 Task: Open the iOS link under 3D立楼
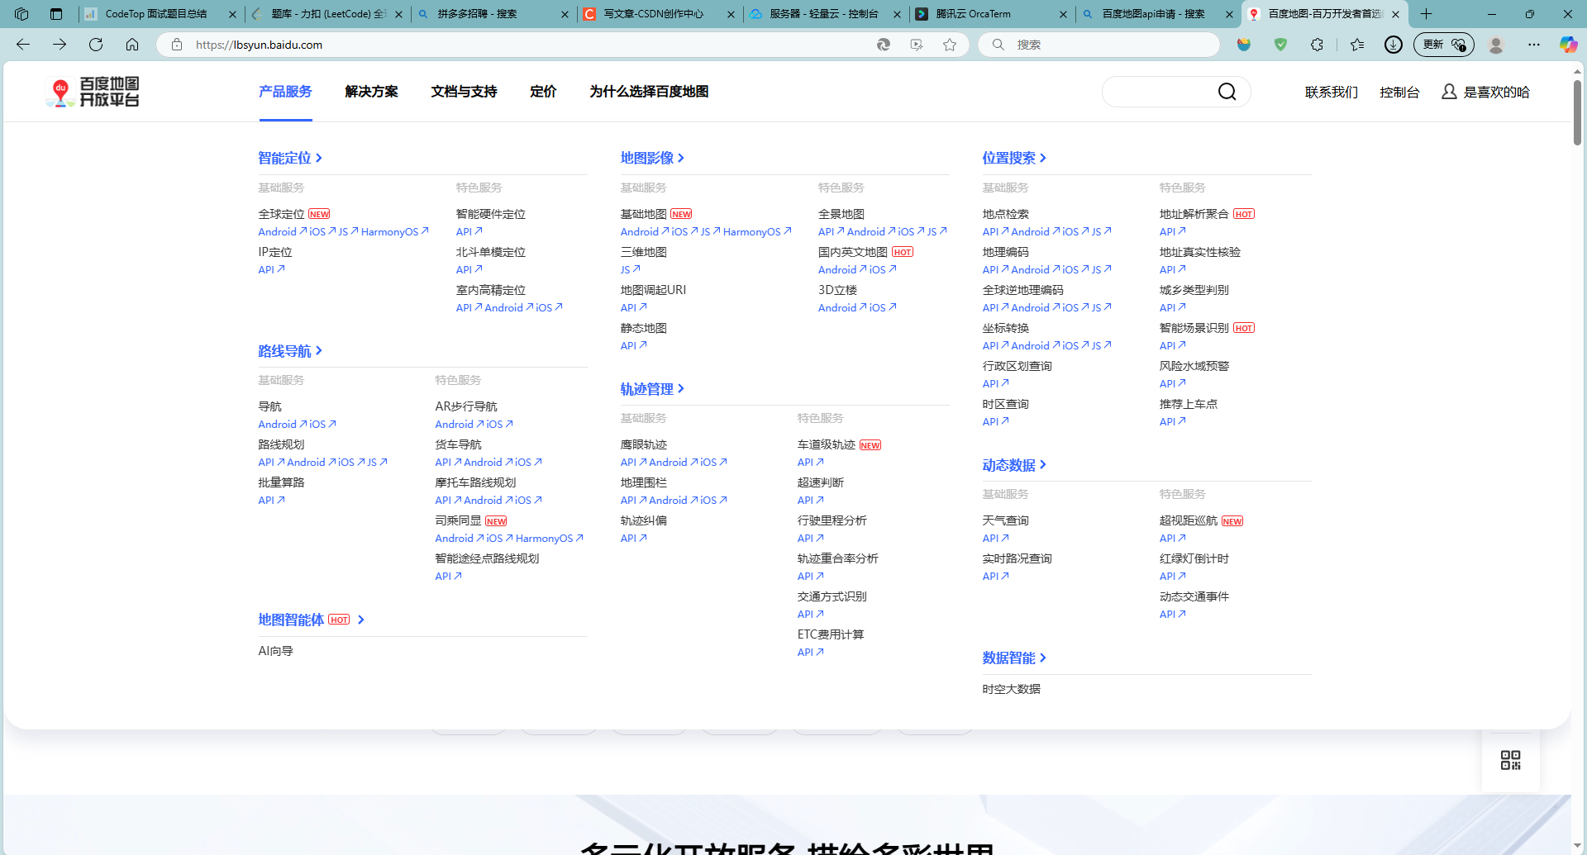(883, 307)
